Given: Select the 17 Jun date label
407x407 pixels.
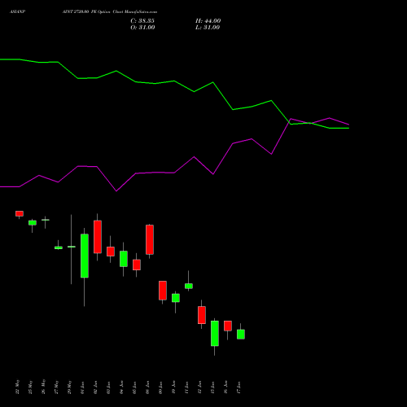Looking at the screenshot, I should click(x=239, y=387).
